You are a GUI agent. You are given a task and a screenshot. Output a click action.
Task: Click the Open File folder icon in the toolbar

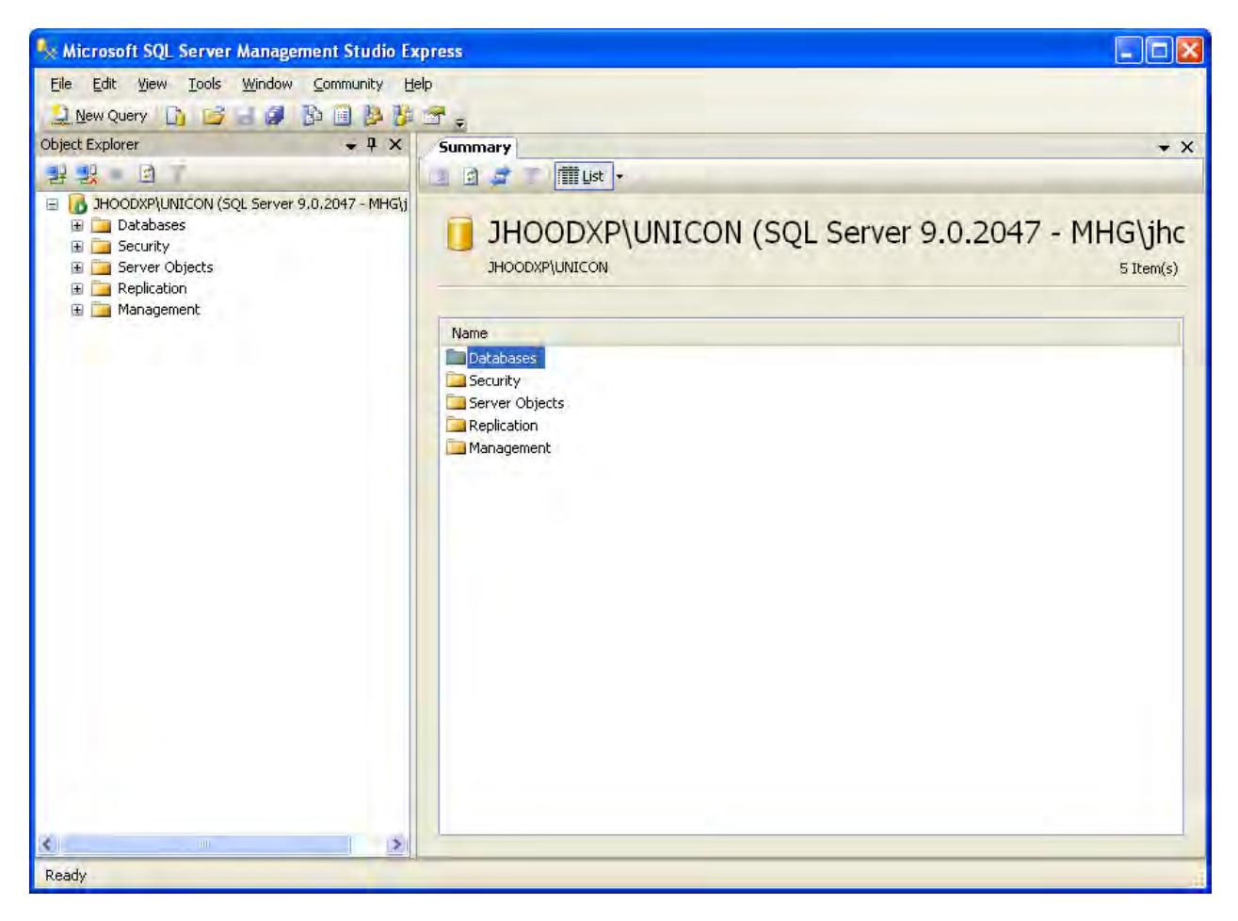pyautogui.click(x=214, y=116)
